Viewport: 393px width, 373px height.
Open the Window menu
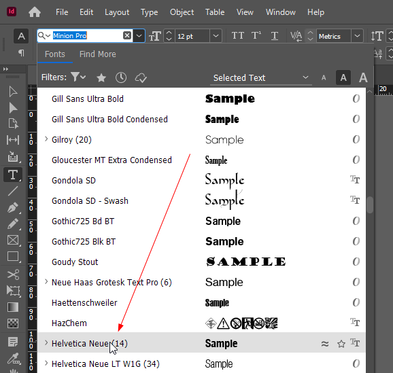[x=281, y=12]
